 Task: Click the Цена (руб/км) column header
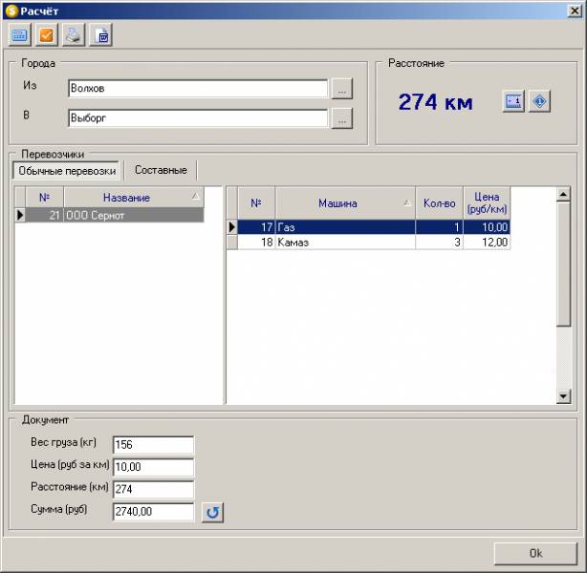click(487, 203)
